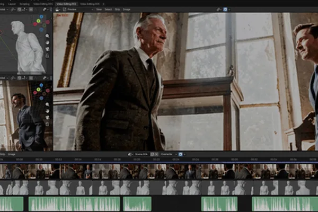
Task: Switch to the Video Editing.001 workspace tab
Action: tap(43, 4)
